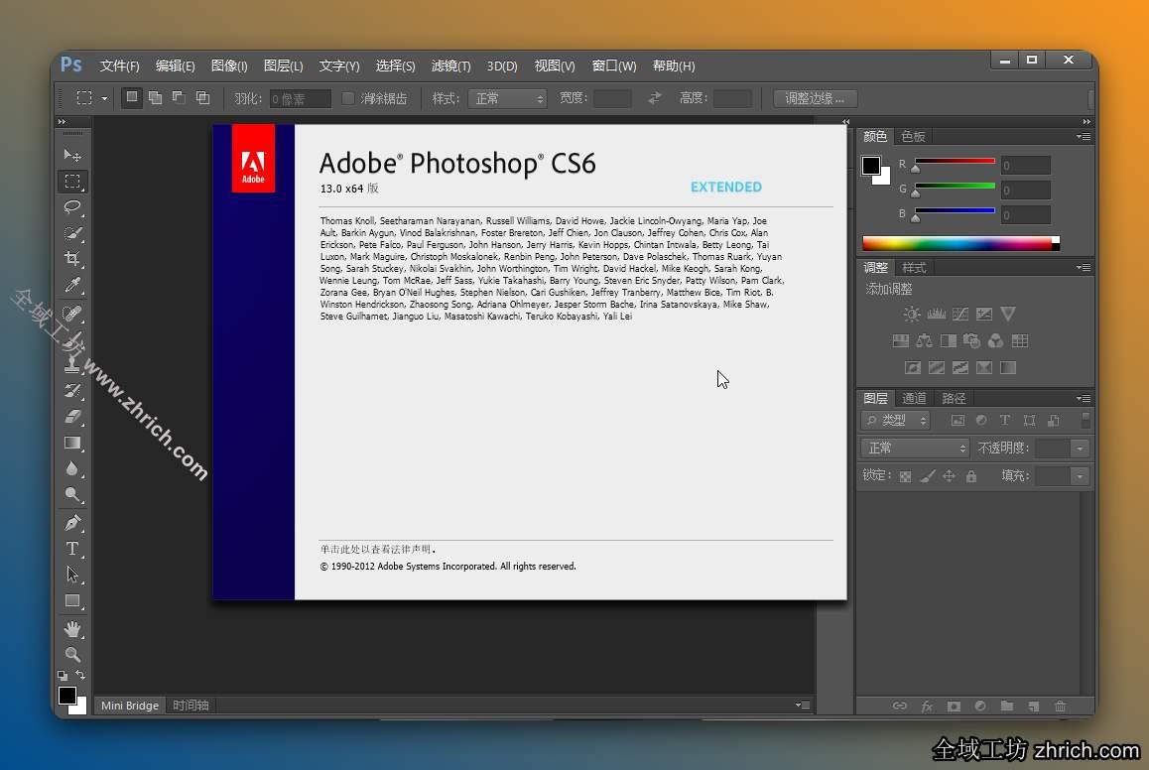Image resolution: width=1149 pixels, height=770 pixels.
Task: Click the layer style fx icon
Action: point(927,706)
